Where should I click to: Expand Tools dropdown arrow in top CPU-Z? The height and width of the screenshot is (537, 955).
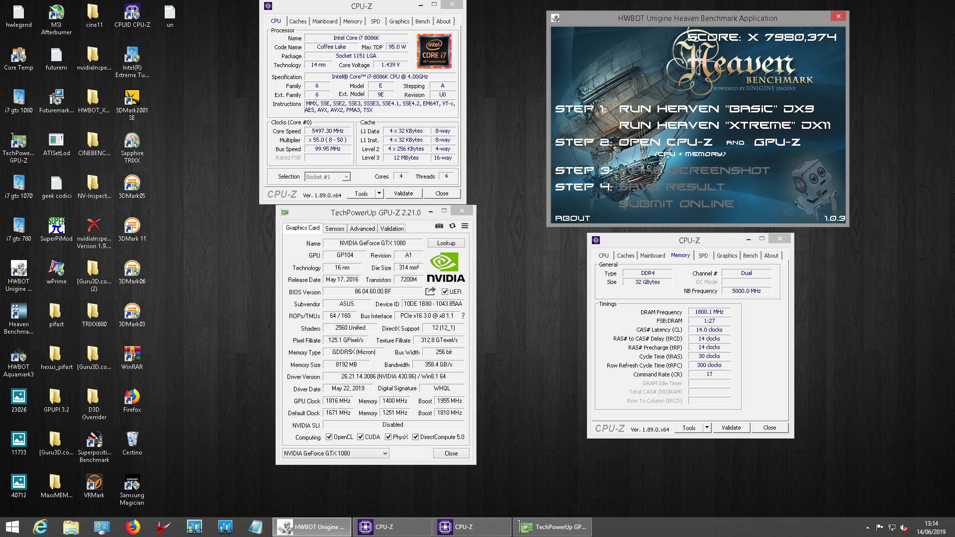pyautogui.click(x=379, y=193)
